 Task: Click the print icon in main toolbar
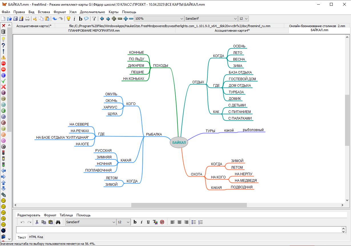(27, 19)
